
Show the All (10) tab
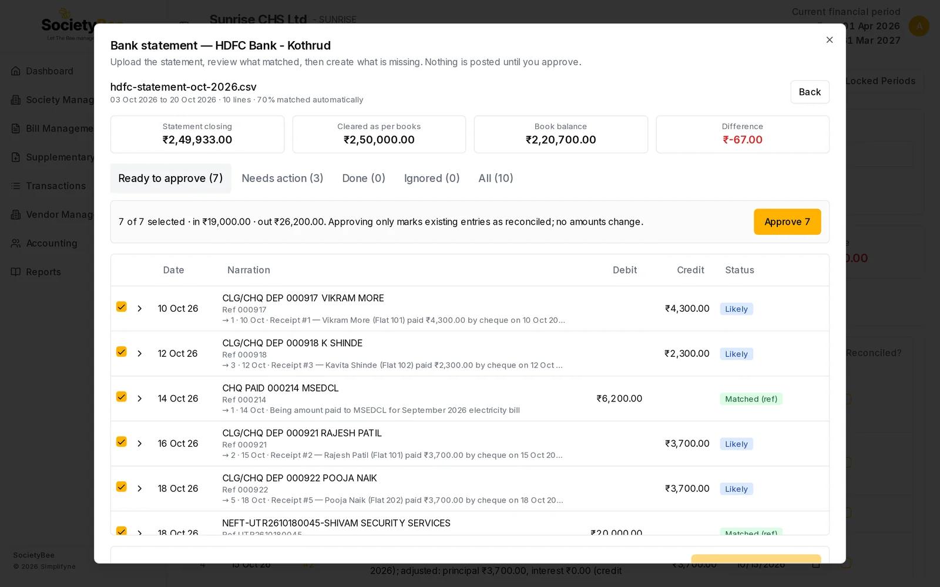[496, 178]
